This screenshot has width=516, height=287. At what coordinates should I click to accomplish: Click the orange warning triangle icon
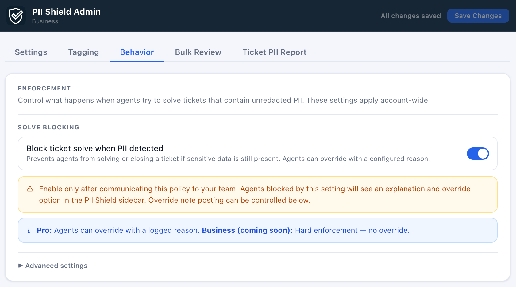pyautogui.click(x=30, y=189)
